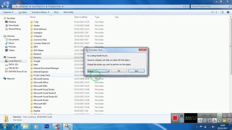Screen dimensions: 232x130
Task: Refresh the folder via address bar button
Action: pos(187,6)
